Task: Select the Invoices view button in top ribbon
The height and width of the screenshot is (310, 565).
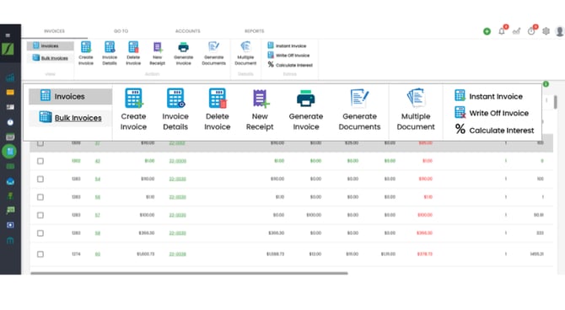Action: pos(50,45)
